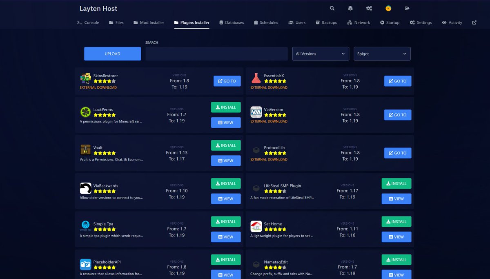
Task: Click SkinsRestorer star rating
Action: pos(105,81)
